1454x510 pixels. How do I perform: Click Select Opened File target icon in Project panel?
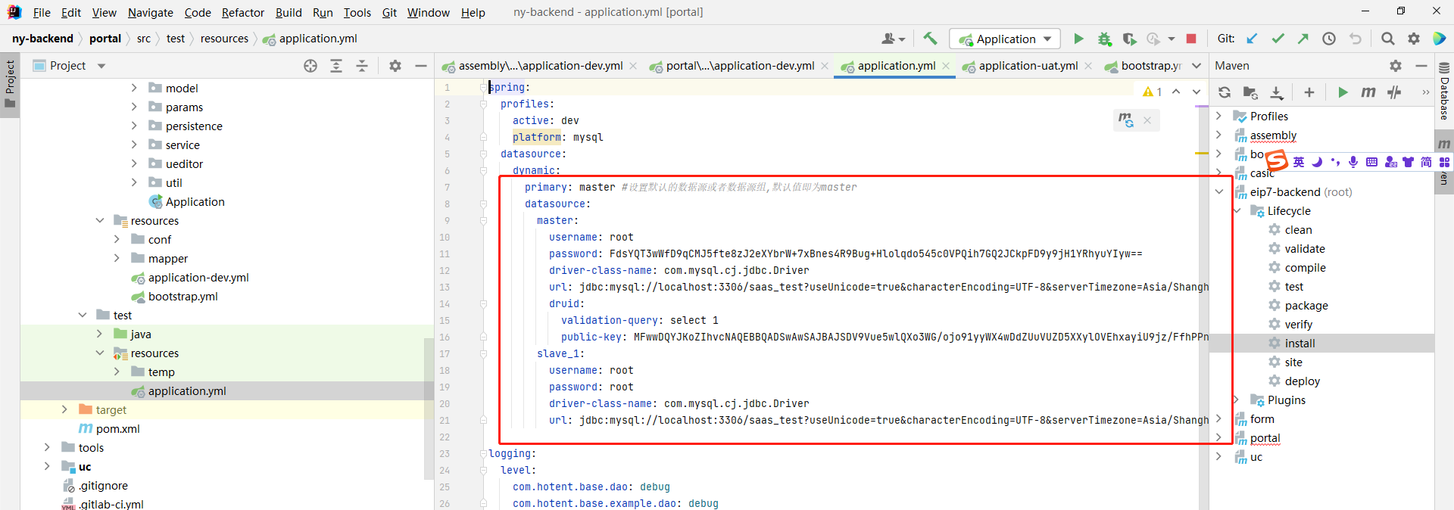[x=310, y=66]
